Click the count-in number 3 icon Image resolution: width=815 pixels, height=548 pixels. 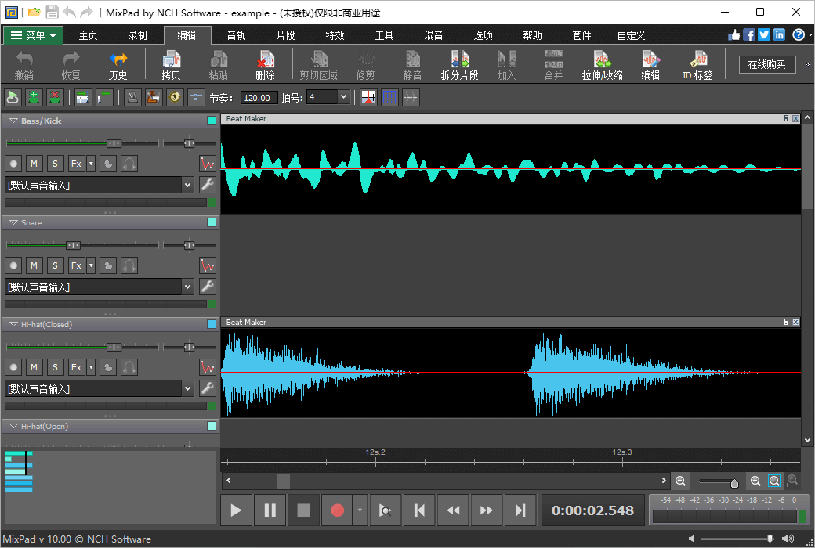(x=175, y=97)
